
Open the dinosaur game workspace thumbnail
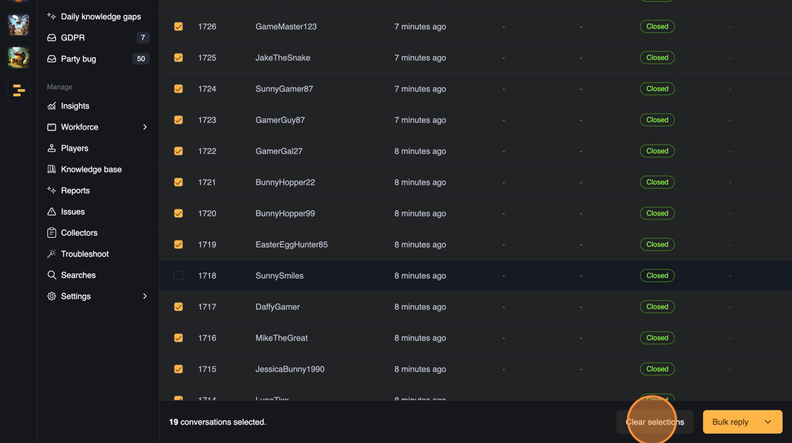coord(18,57)
